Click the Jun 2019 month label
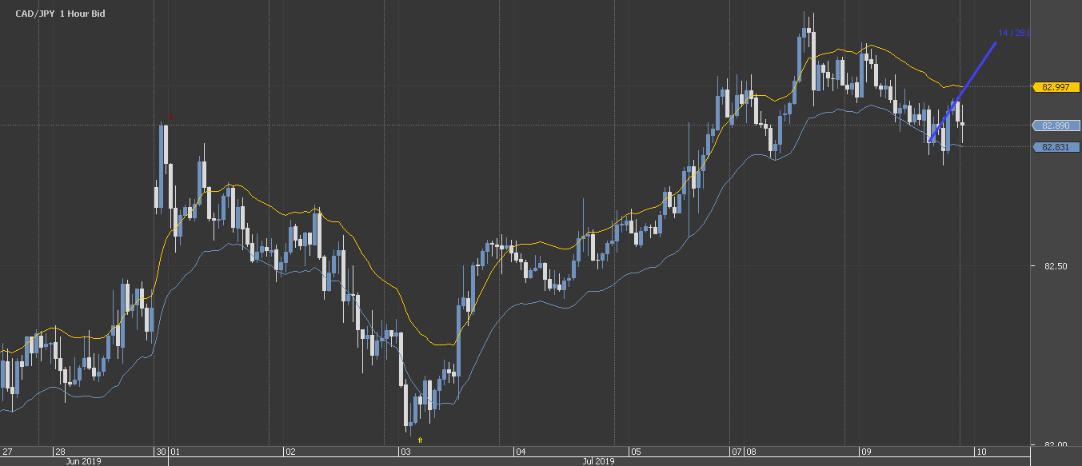The width and height of the screenshot is (1082, 466). [84, 461]
